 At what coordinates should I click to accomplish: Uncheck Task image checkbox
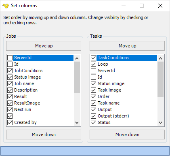(x=93, y=90)
